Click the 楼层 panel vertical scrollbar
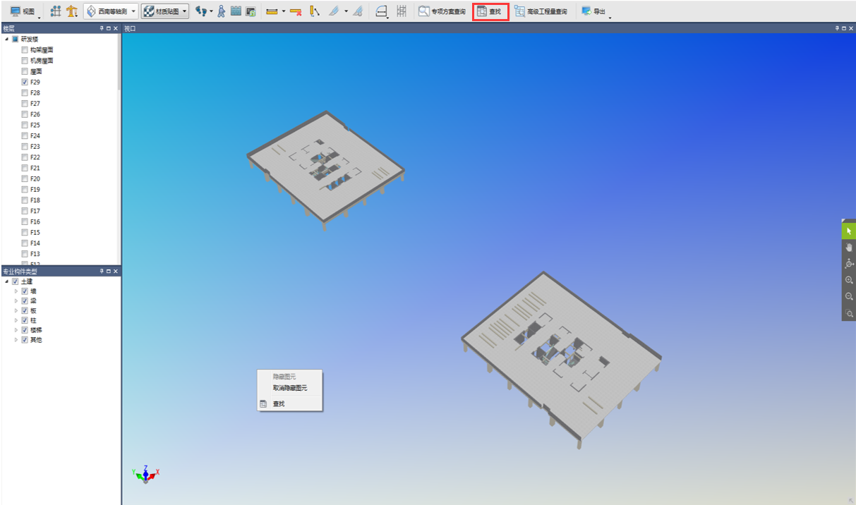Screen dimensions: 856x505 [119, 63]
